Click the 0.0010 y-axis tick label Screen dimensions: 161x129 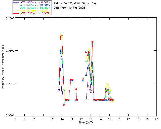pyautogui.click(x=10, y=83)
